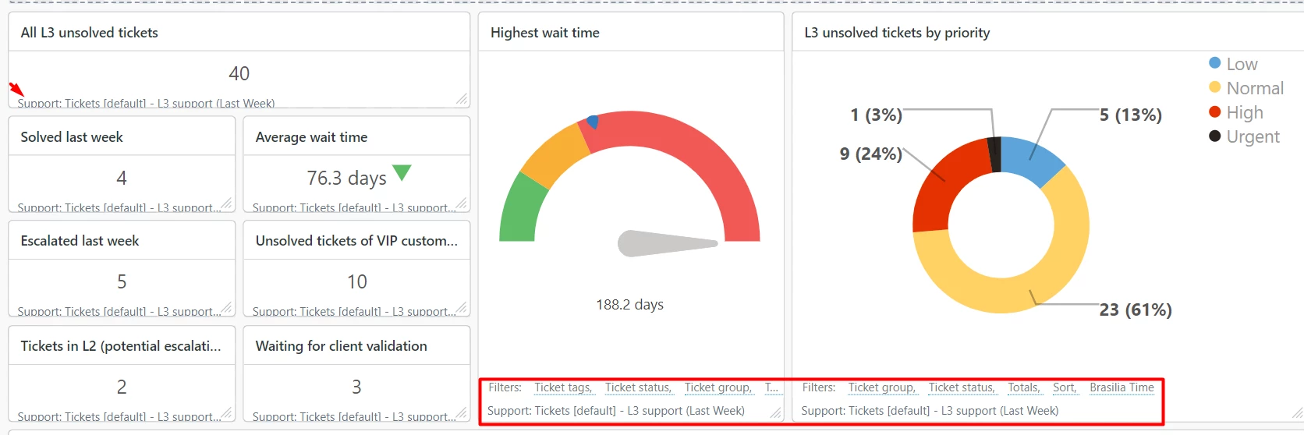Click the 76.3 days value

[346, 179]
